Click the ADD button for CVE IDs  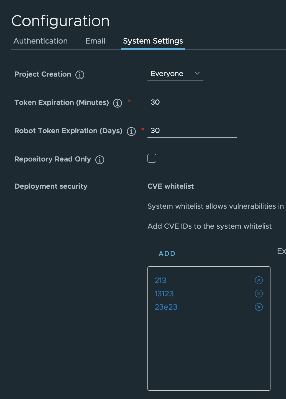(x=167, y=253)
